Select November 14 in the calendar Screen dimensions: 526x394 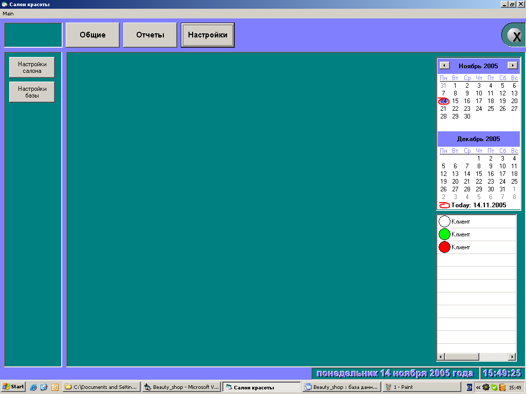(x=443, y=101)
